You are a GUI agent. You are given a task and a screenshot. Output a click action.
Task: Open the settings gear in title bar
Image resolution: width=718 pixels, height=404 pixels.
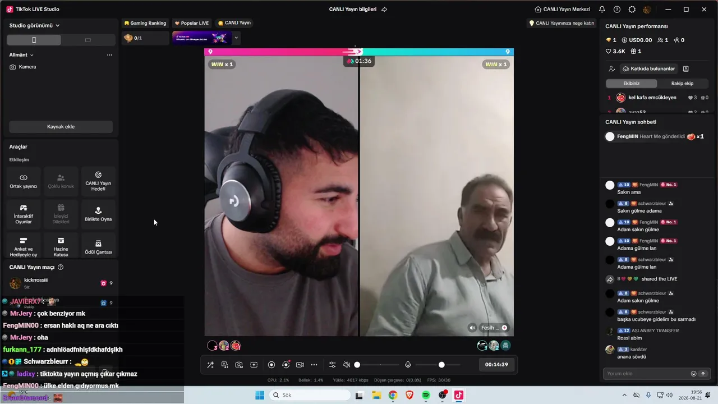(632, 10)
